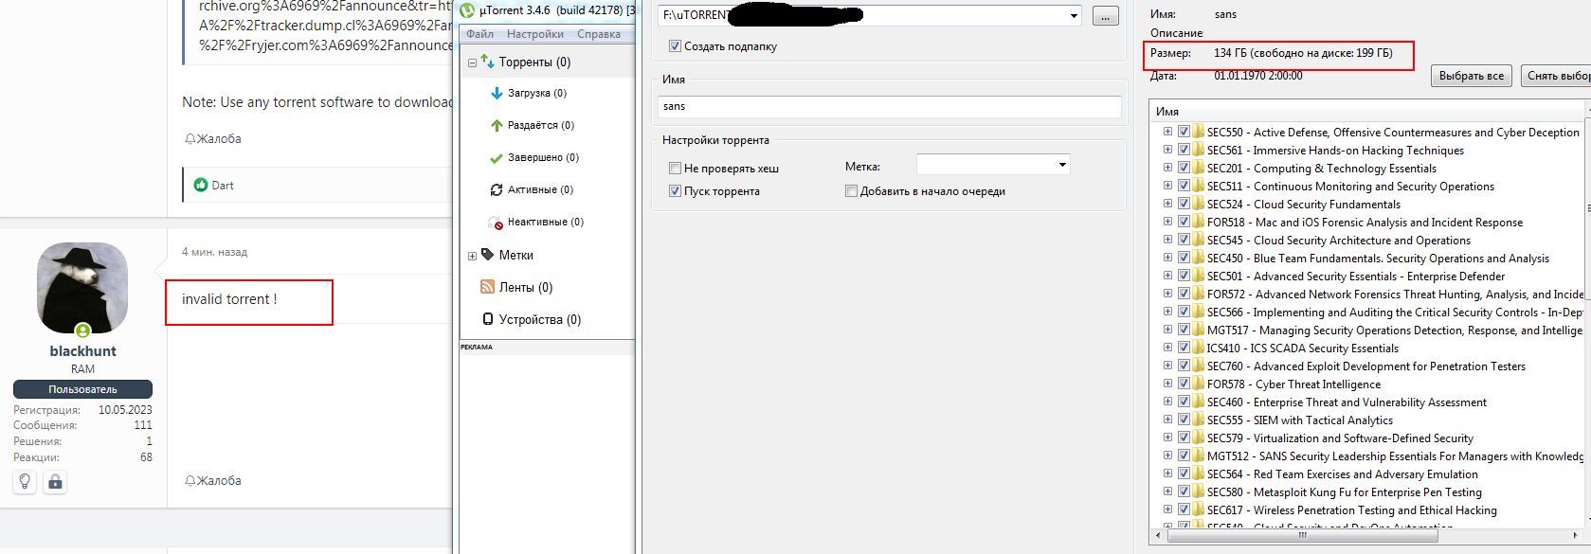Image resolution: width=1591 pixels, height=554 pixels.
Task: Uncheck the SEC561 Immersive Hands-on Hacking checkbox
Action: tap(1184, 151)
